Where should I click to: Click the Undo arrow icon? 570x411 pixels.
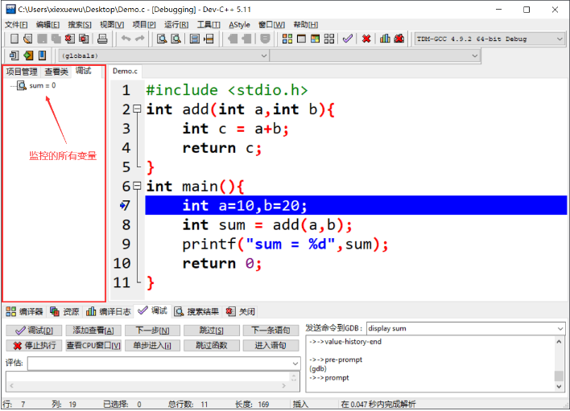(126, 39)
